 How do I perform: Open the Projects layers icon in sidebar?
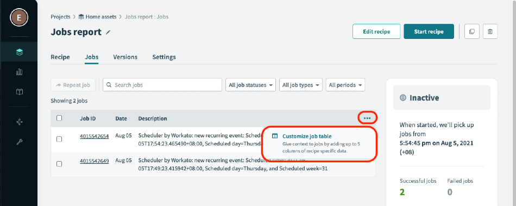pyautogui.click(x=20, y=52)
